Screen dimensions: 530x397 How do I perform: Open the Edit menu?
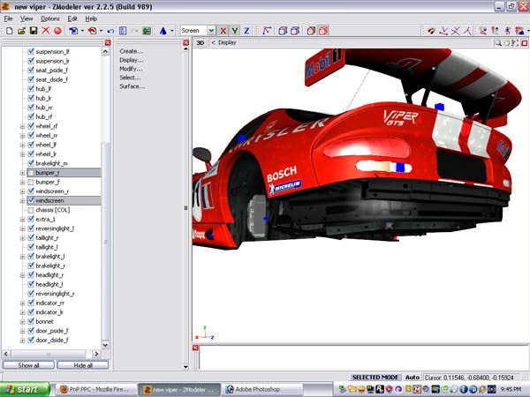point(72,18)
